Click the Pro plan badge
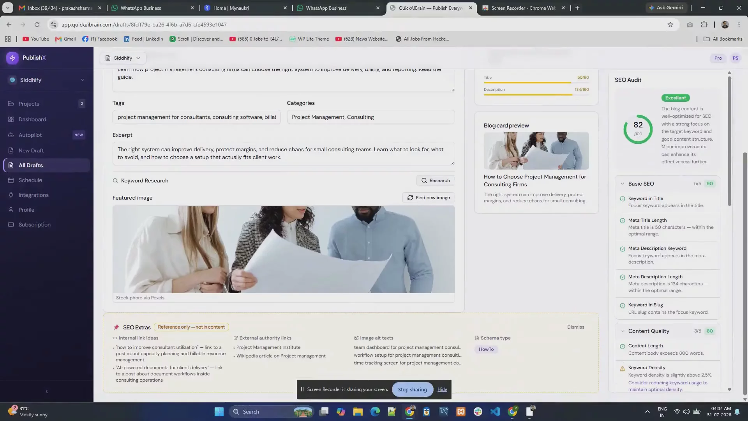 click(718, 58)
